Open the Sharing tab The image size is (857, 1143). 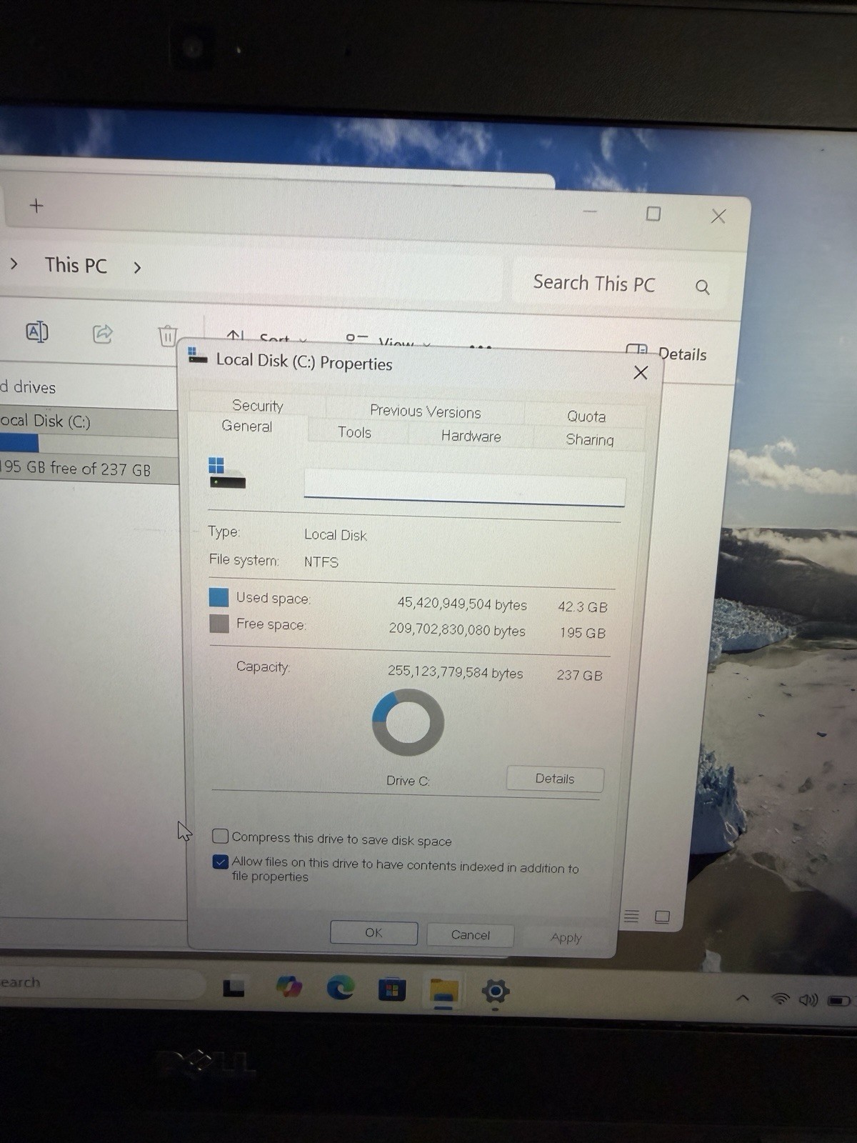coord(589,439)
